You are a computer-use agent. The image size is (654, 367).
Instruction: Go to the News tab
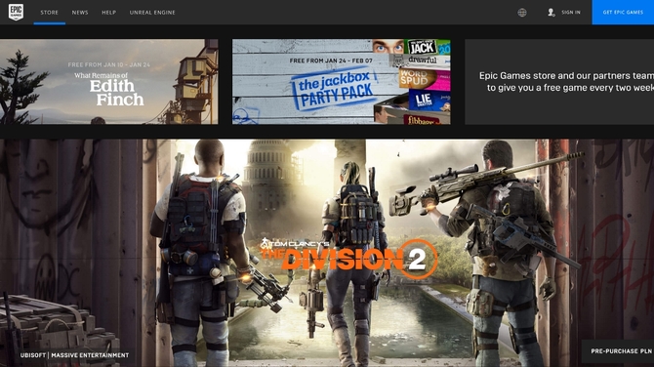(x=80, y=13)
